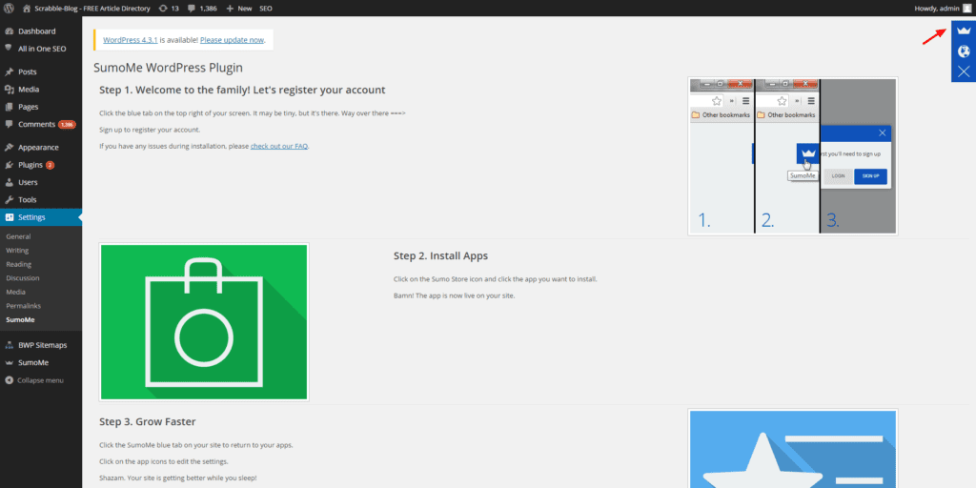Open the 13 pending updates
This screenshot has width=976, height=488.
(x=170, y=9)
